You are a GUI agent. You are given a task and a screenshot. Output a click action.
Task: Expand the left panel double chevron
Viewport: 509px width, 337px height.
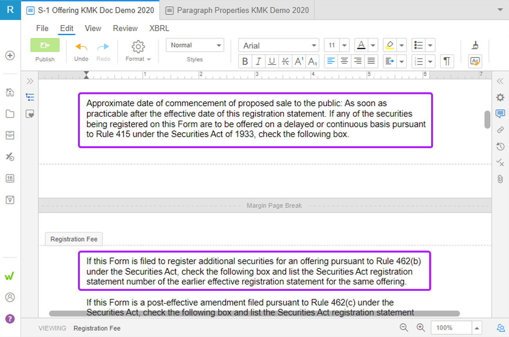pyautogui.click(x=30, y=81)
